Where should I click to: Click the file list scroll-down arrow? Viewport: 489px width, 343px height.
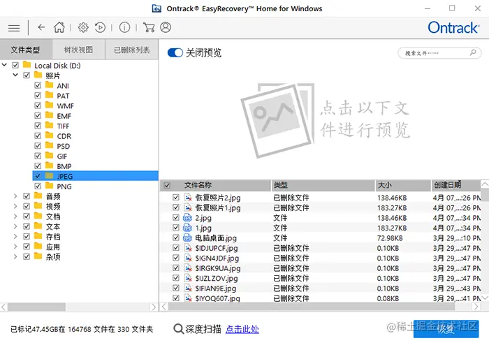[x=485, y=298]
